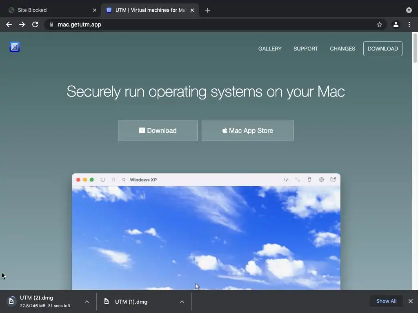The image size is (418, 313).
Task: Close the Site Blocked tab
Action: click(95, 10)
